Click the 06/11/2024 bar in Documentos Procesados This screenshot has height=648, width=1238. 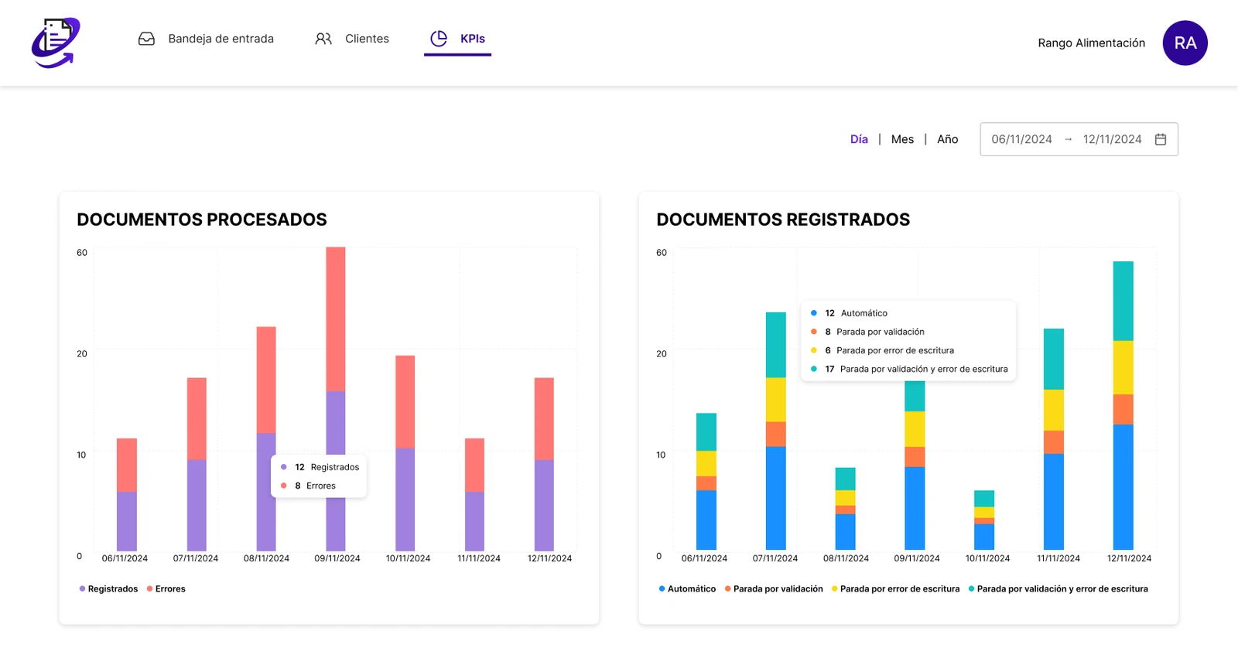127,495
